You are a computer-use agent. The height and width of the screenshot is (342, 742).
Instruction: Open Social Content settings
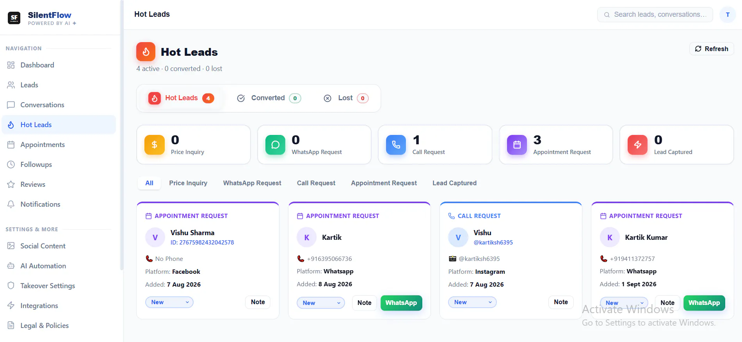[x=59, y=246]
